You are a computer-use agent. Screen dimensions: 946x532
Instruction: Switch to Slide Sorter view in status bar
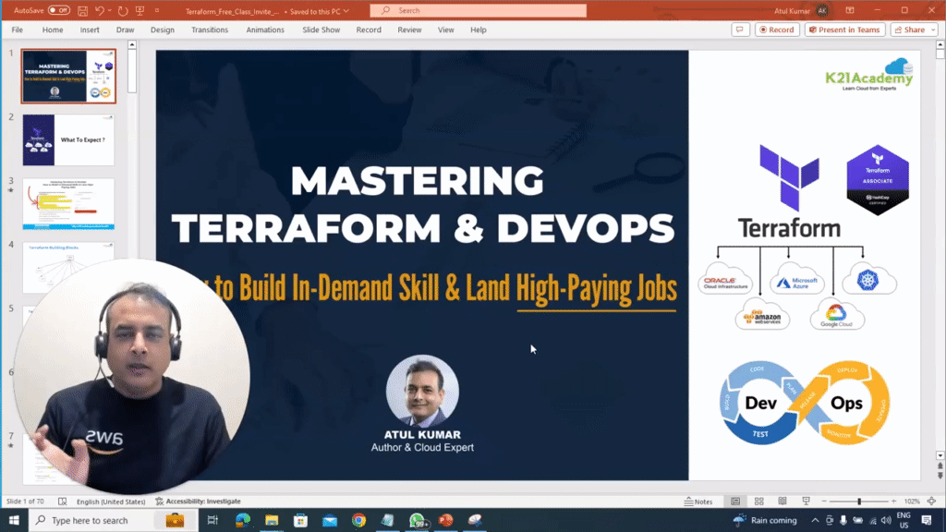coord(758,501)
